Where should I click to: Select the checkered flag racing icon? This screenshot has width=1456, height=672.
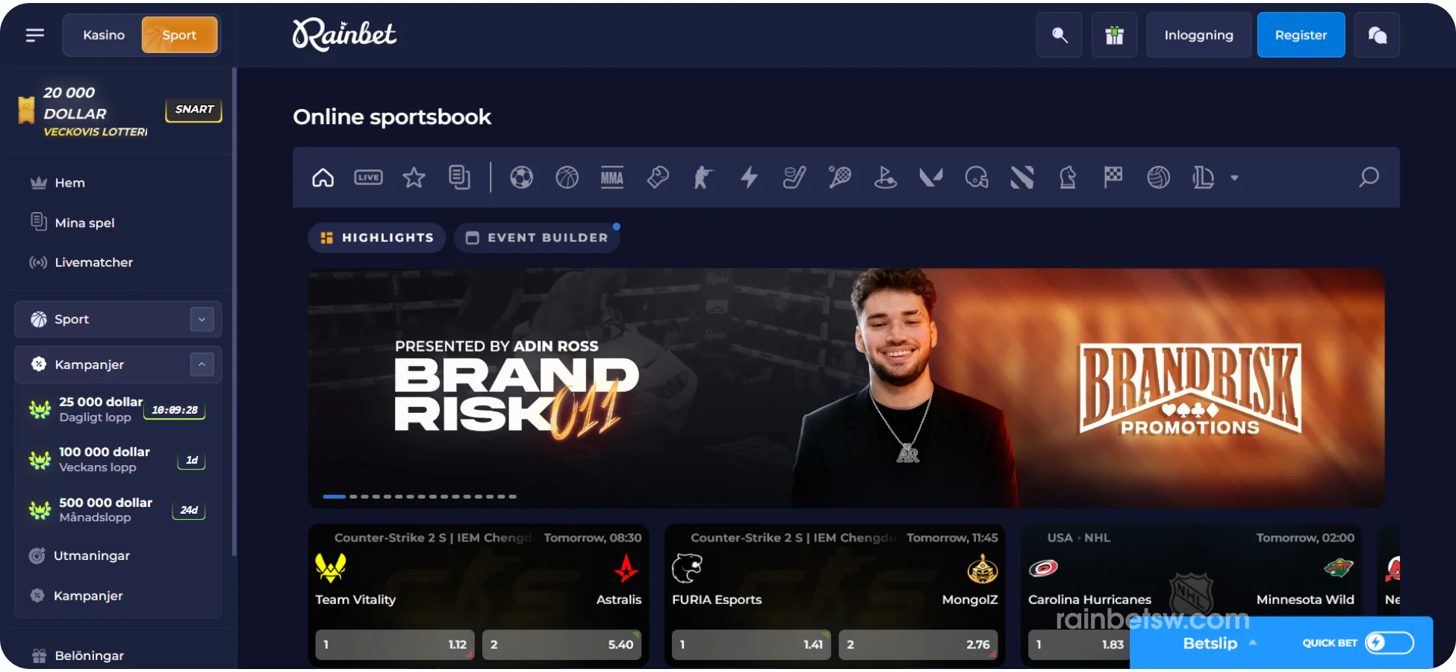(1113, 178)
